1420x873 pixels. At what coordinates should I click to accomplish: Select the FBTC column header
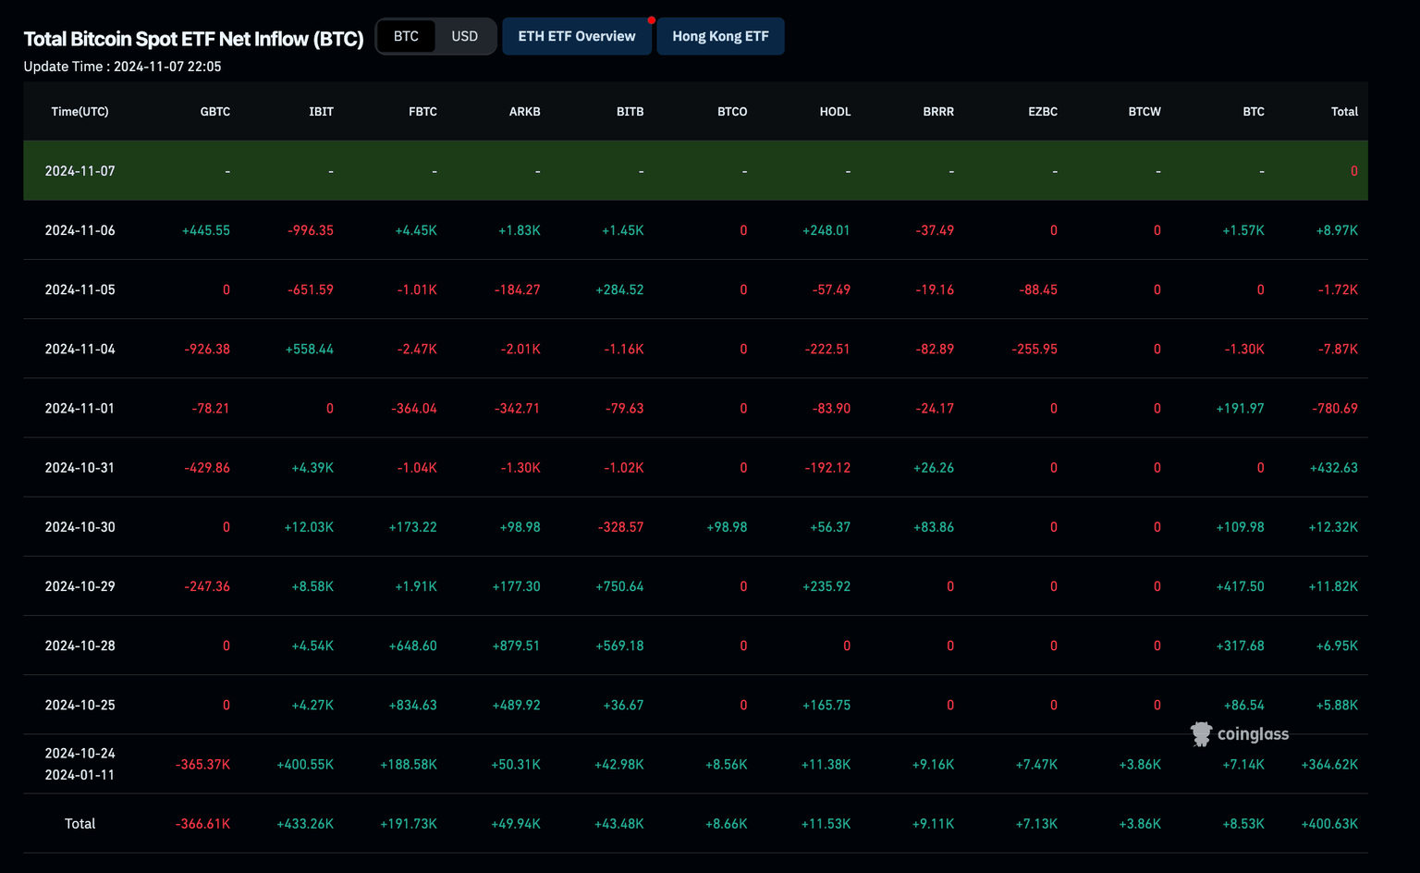422,112
